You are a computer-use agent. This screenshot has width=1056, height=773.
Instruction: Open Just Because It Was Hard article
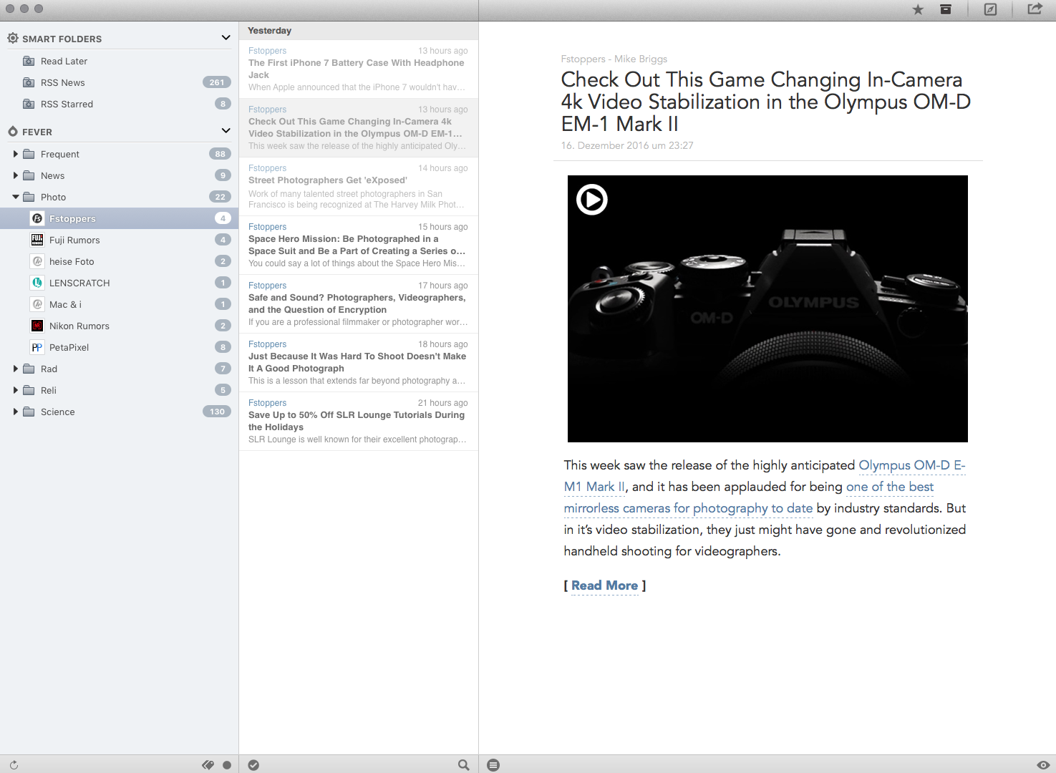[359, 362]
